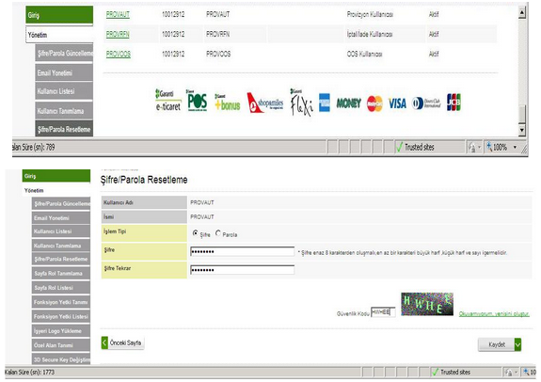The width and height of the screenshot is (541, 382).
Task: Click the Flexi card logo
Action: tap(301, 102)
